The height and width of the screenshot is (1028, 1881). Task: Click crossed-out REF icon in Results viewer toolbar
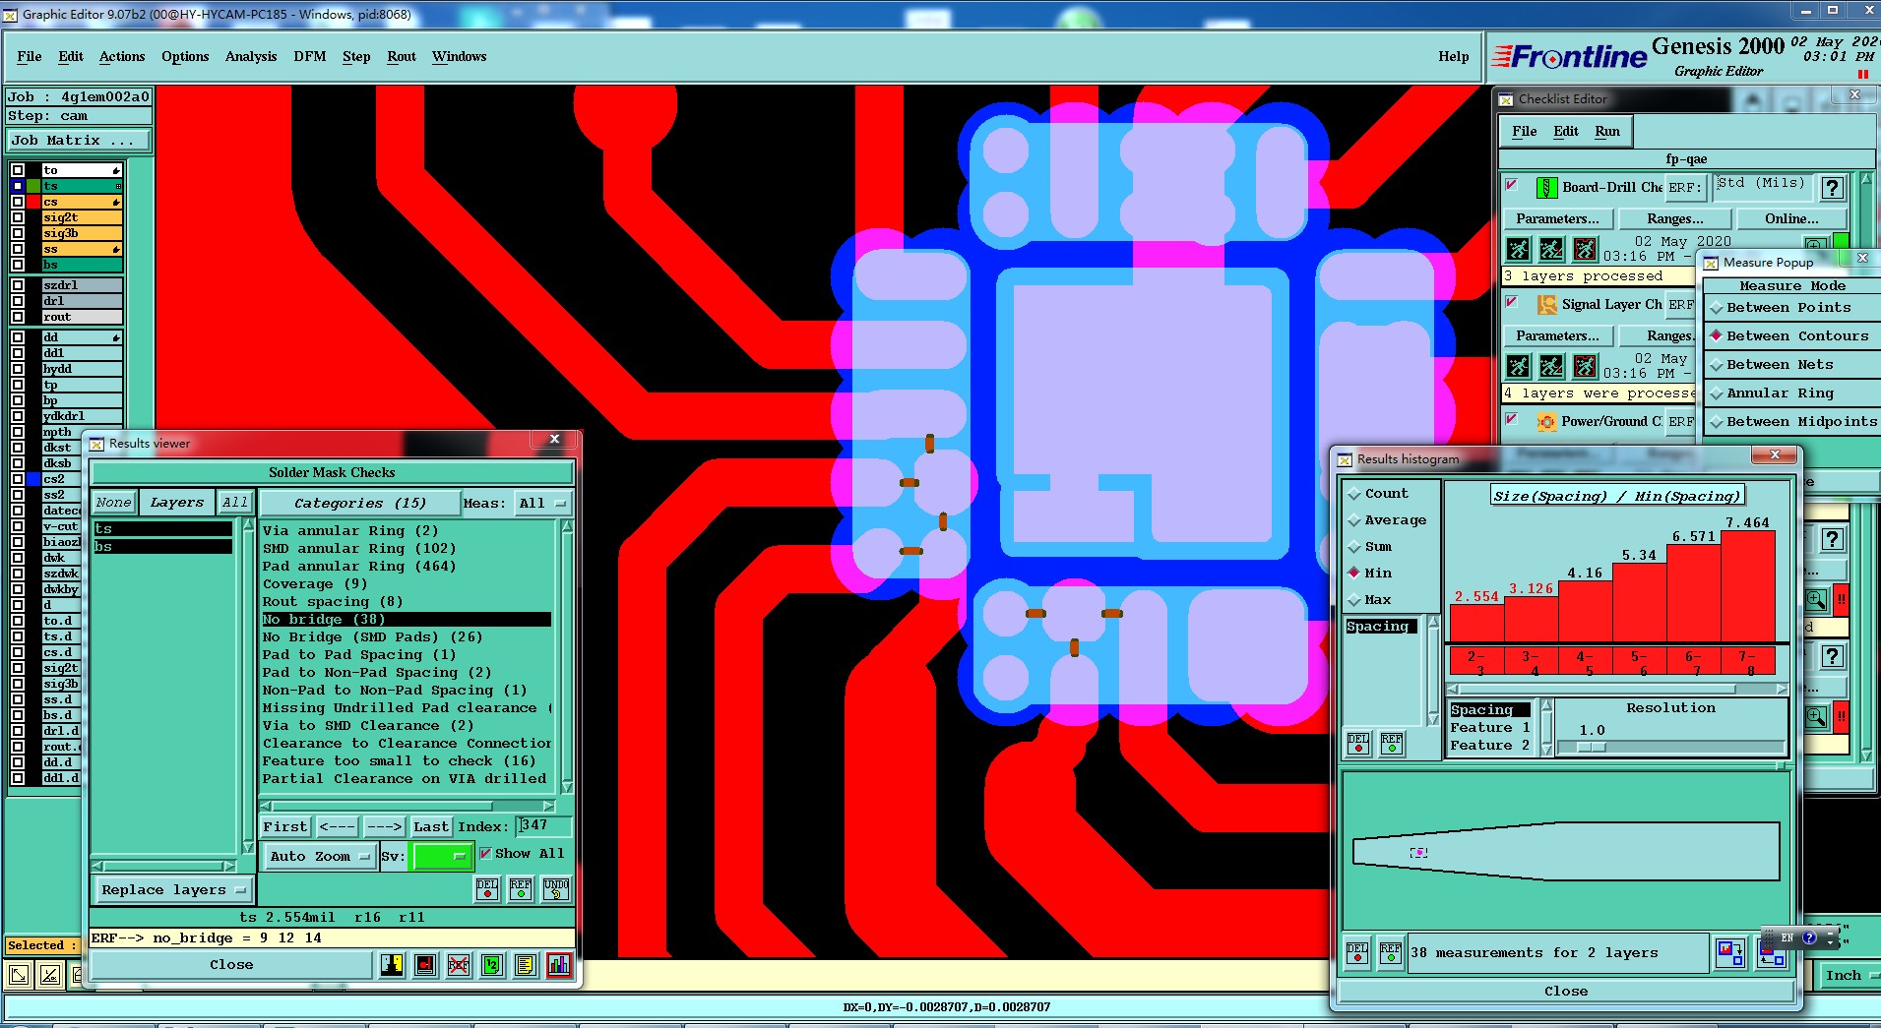458,965
